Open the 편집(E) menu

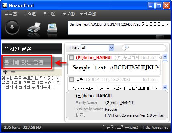30,14
